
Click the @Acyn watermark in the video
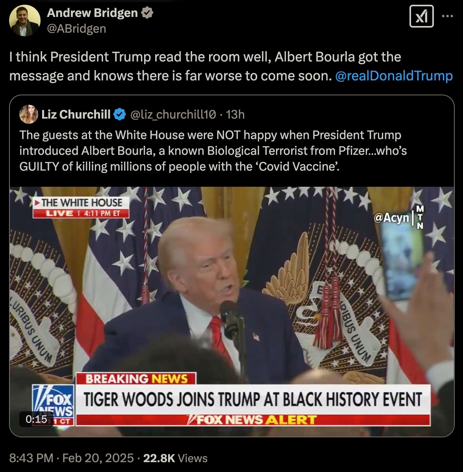(x=391, y=217)
